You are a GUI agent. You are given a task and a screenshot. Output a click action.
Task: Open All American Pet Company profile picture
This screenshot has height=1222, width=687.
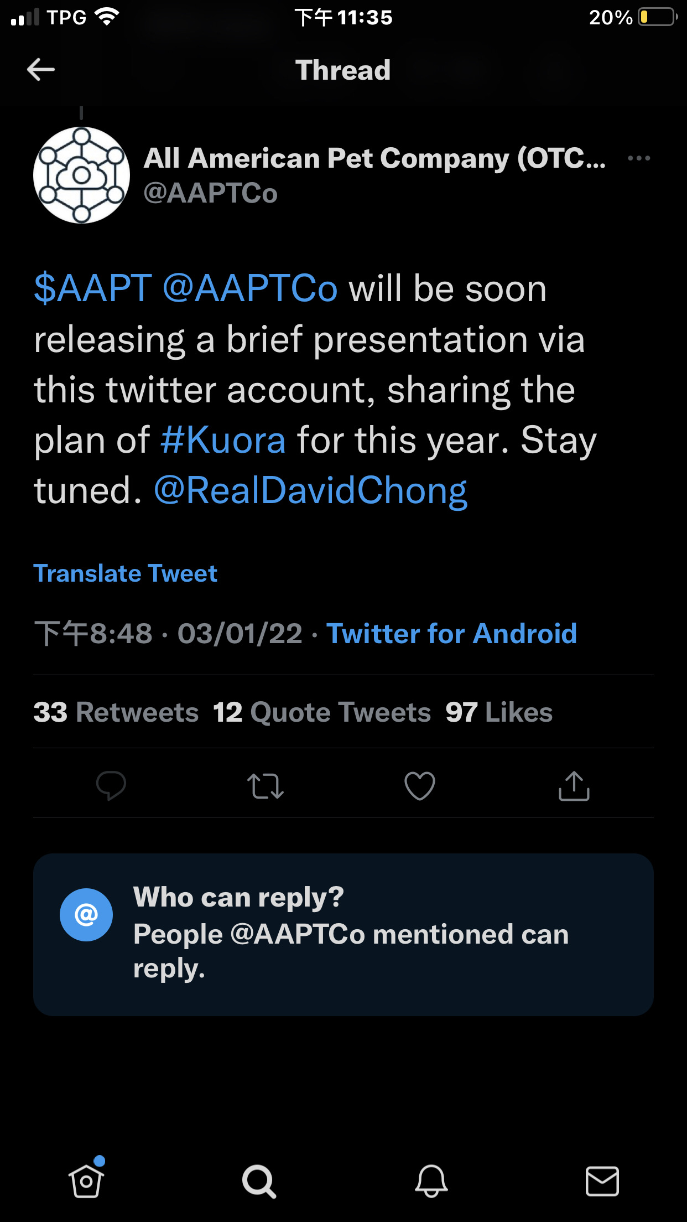[81, 175]
